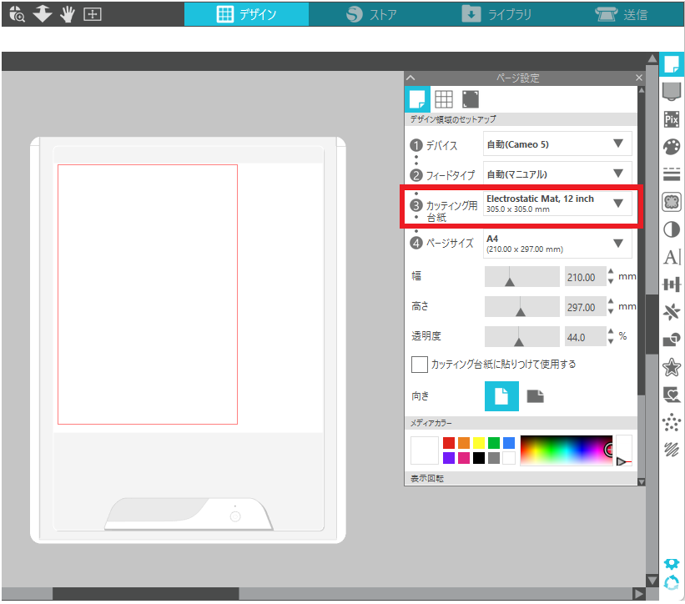This screenshot has height=604, width=685.
Task: Open the contrast half-circle image effects icon
Action: pyautogui.click(x=672, y=229)
